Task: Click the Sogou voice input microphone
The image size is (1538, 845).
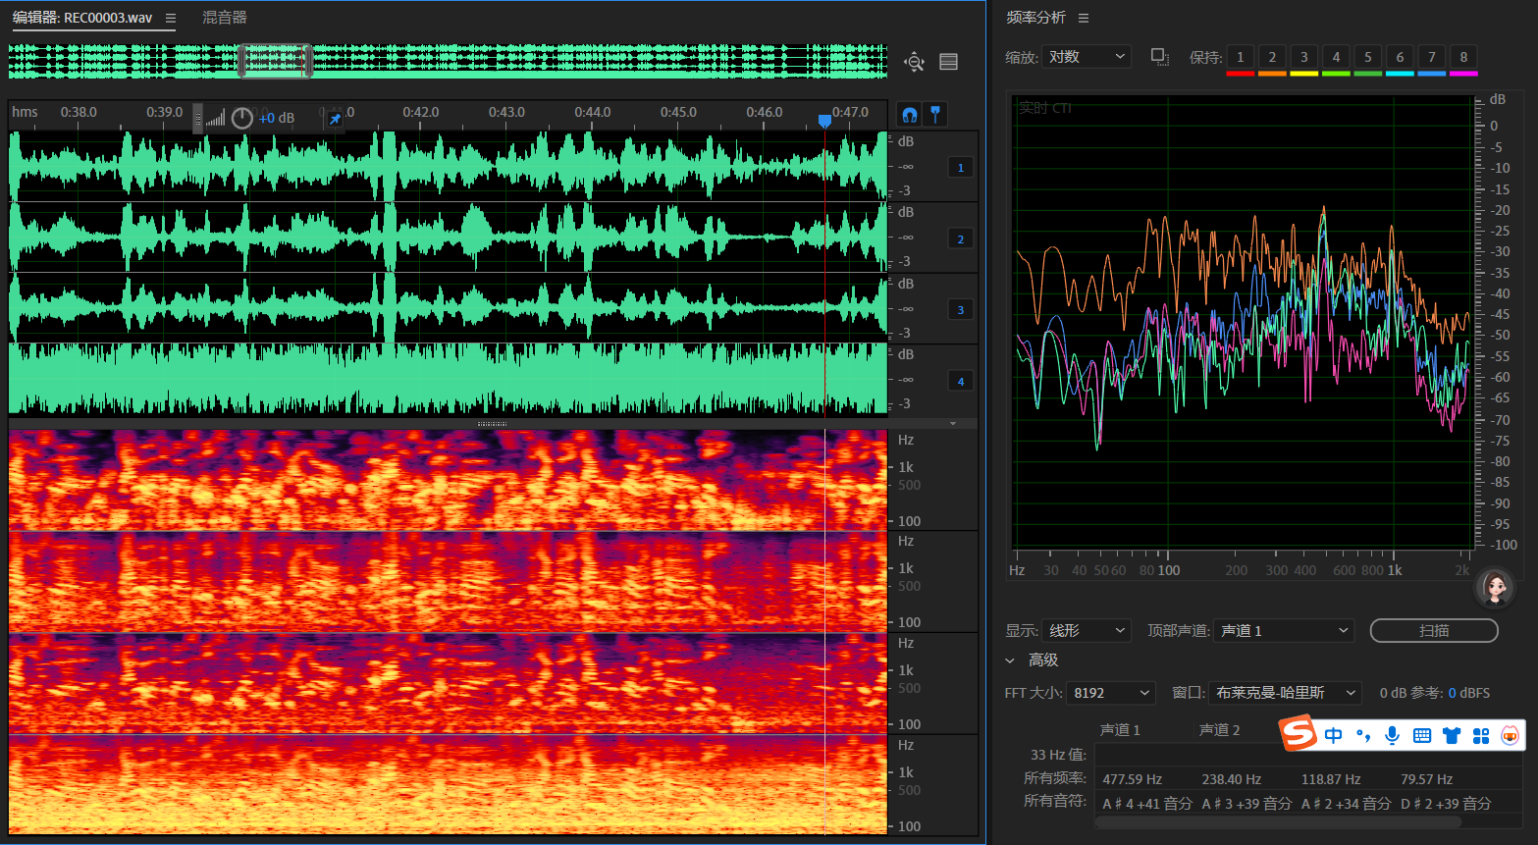Action: click(x=1392, y=735)
